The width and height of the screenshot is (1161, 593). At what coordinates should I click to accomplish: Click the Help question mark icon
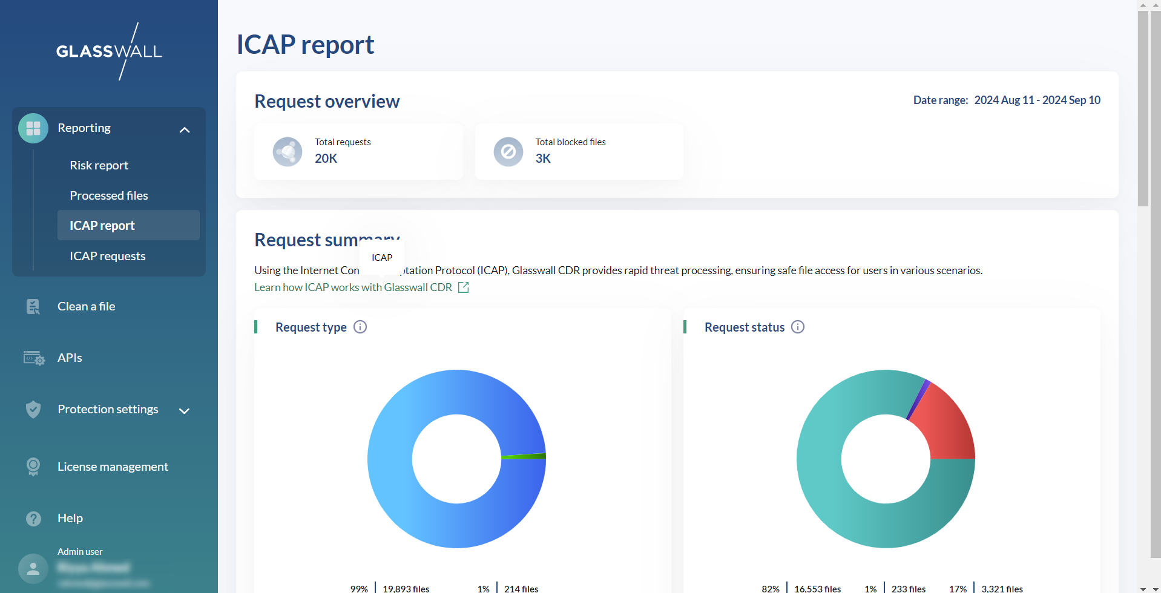point(33,519)
